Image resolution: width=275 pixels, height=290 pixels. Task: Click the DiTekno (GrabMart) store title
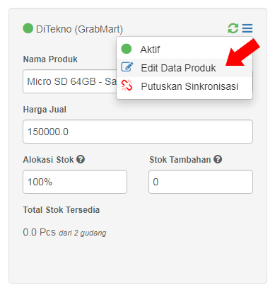(x=79, y=29)
